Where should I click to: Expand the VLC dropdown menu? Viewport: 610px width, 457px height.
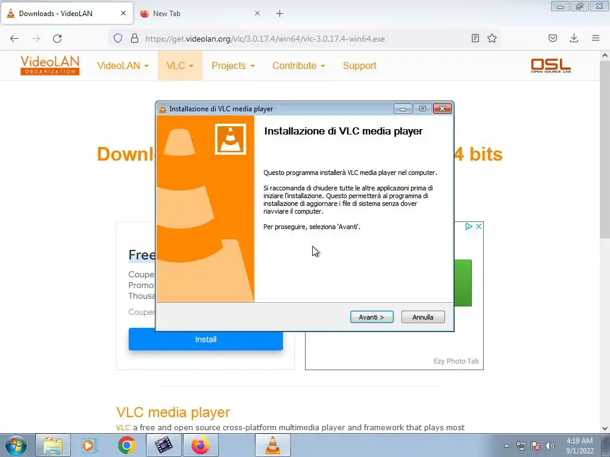coord(180,65)
